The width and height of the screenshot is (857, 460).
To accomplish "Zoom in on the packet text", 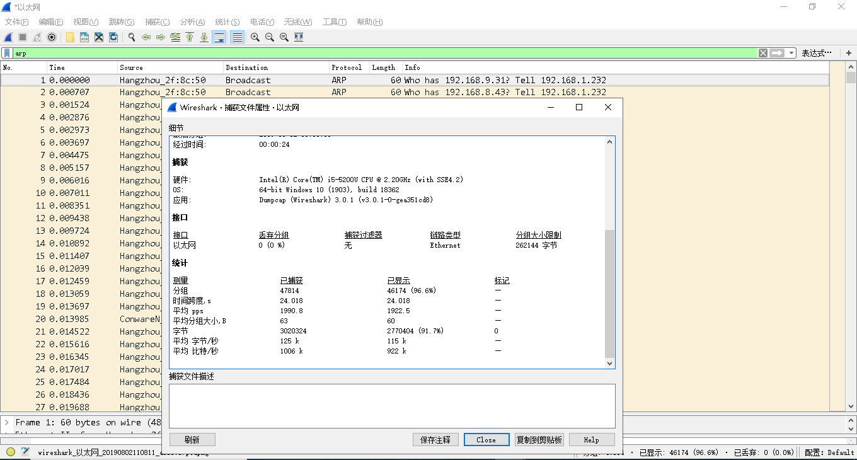I will pyautogui.click(x=255, y=37).
